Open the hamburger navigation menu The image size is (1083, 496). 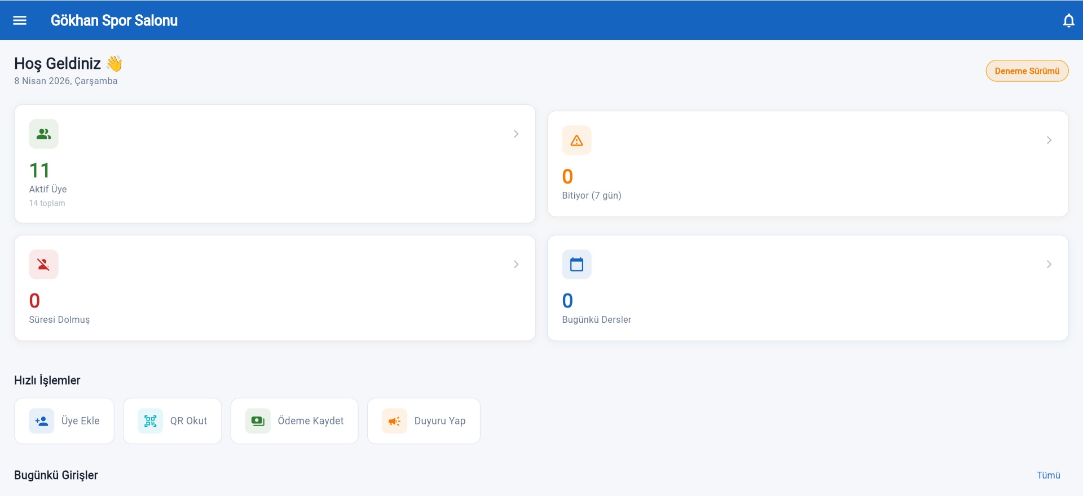coord(20,20)
